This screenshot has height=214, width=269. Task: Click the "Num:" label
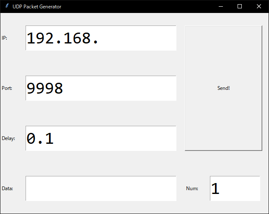[x=192, y=189]
